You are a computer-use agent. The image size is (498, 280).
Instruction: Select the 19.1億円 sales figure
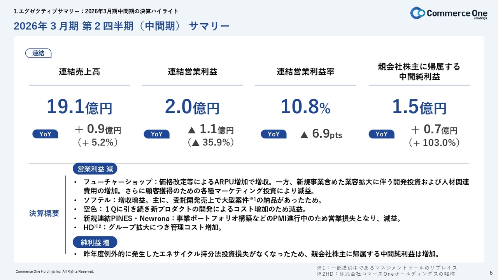tap(79, 107)
